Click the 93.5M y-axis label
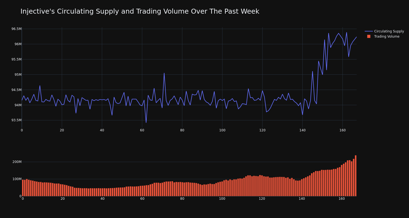 coord(16,120)
